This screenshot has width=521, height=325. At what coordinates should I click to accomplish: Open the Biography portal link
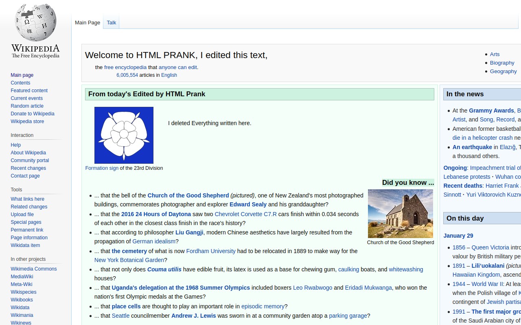coord(502,63)
